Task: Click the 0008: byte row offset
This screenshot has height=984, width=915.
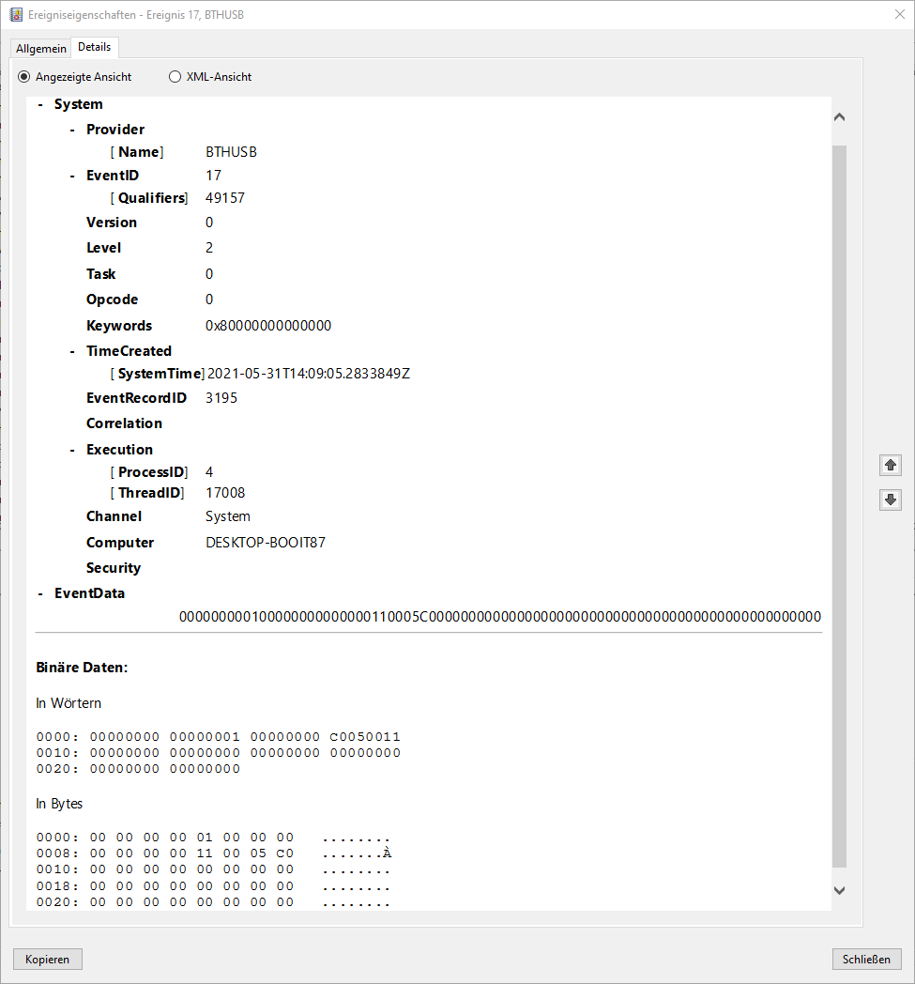Action: pyautogui.click(x=57, y=853)
